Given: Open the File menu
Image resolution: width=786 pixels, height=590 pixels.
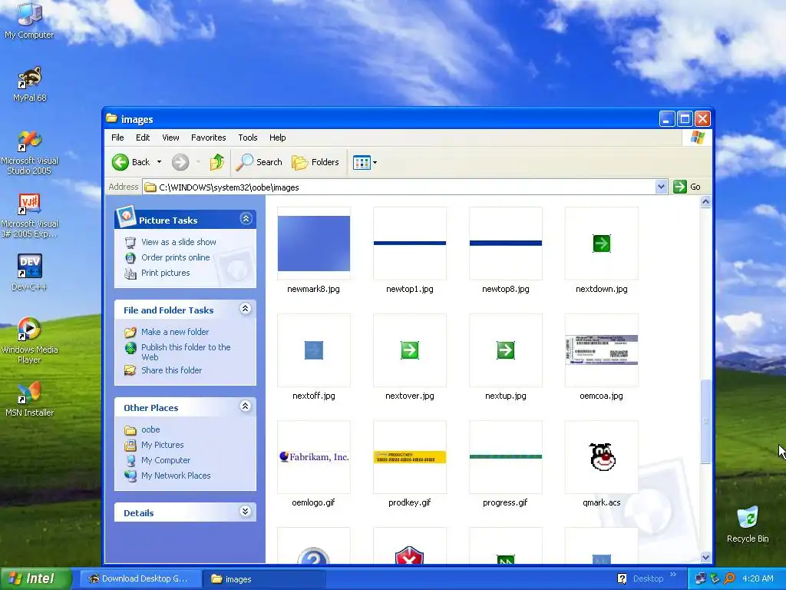Looking at the screenshot, I should click(x=117, y=138).
